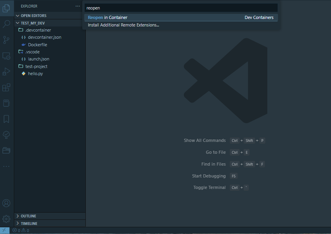Click Toggle Terminal hint text
331x234 pixels.
tap(210, 188)
